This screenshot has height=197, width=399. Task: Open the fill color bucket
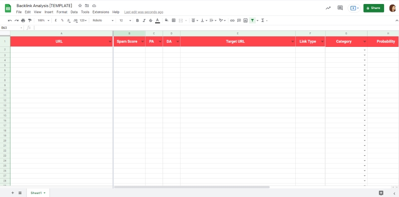(167, 20)
